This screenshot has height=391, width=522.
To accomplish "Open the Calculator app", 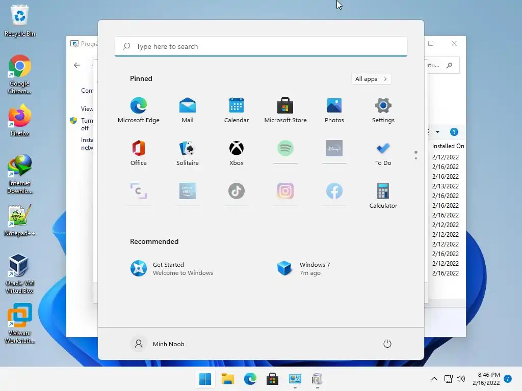I will 383,195.
